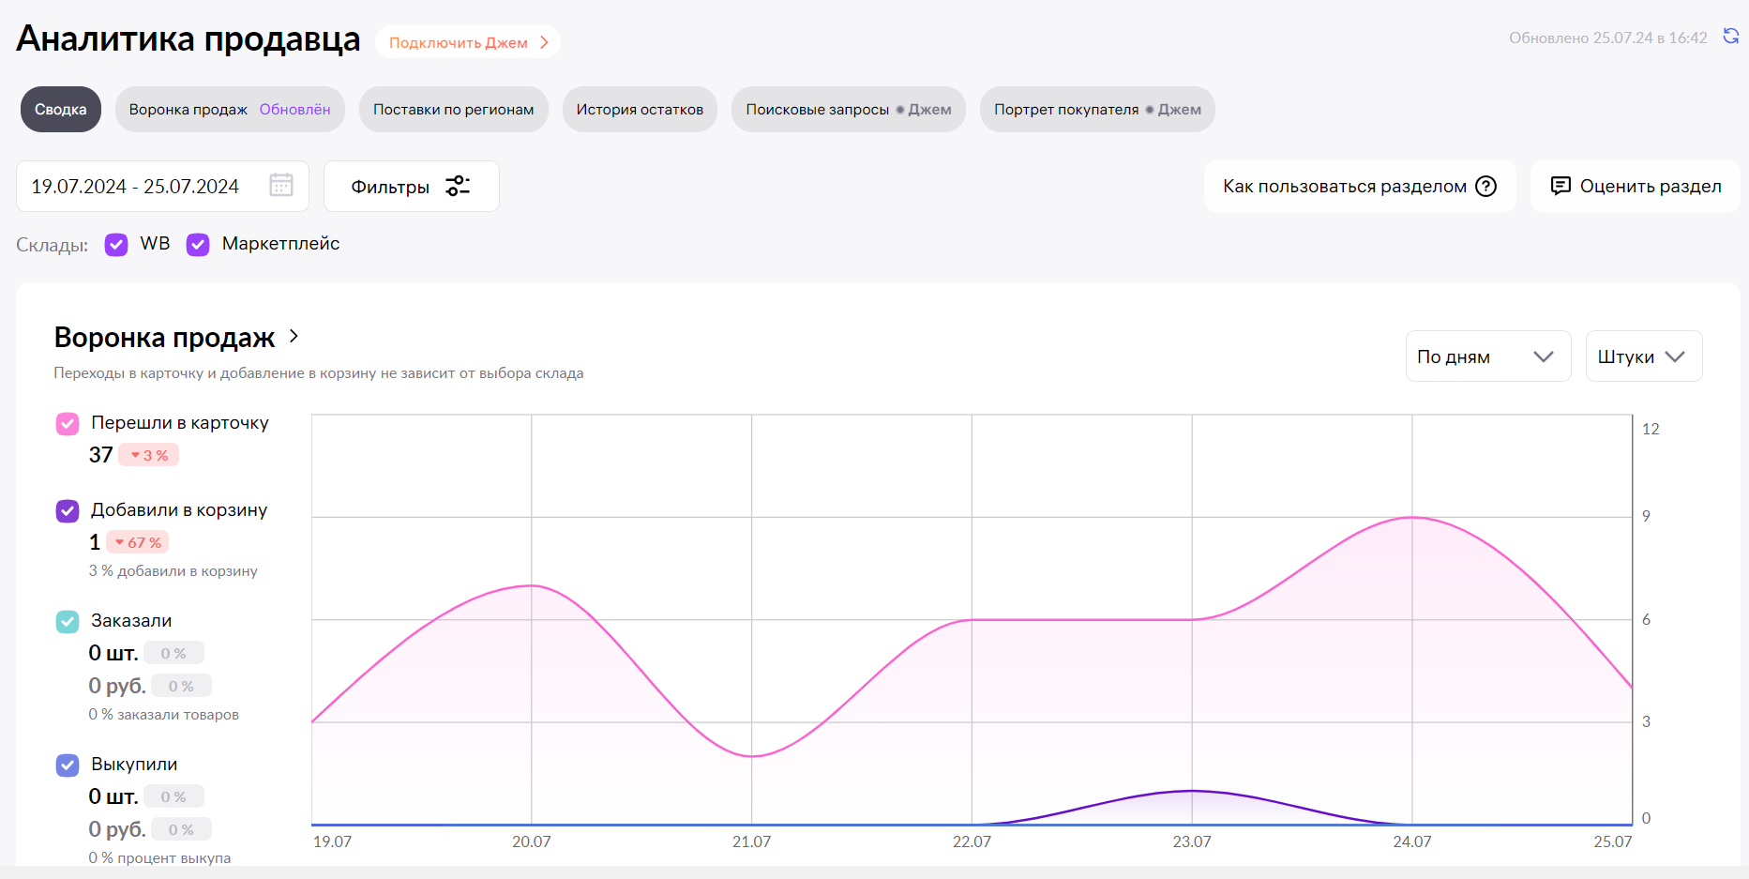Viewport: 1749px width, 879px height.
Task: Click the 67 % decrease badge
Action: click(x=138, y=542)
